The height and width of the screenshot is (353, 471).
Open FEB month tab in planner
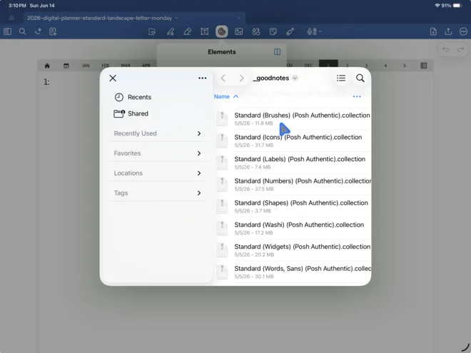[105, 66]
